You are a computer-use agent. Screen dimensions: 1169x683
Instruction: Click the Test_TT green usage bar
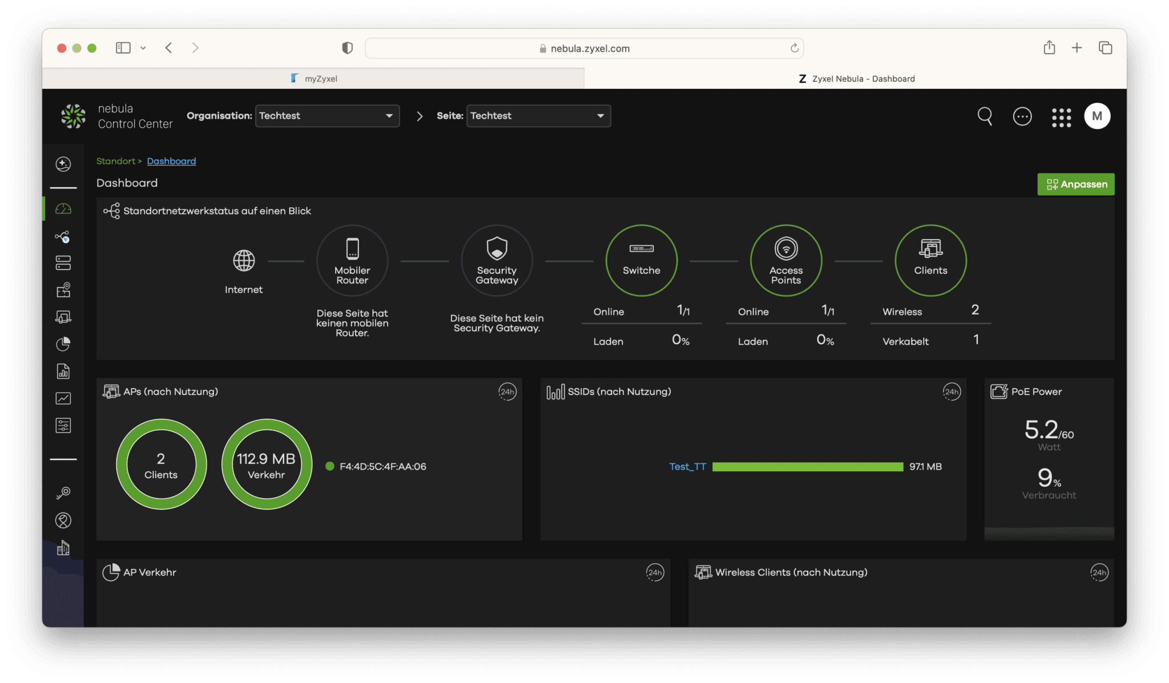point(807,467)
